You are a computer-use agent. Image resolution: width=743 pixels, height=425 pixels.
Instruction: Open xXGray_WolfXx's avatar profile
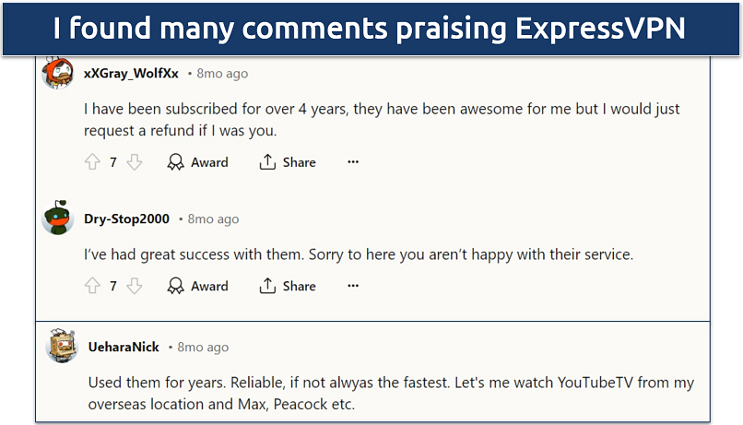(58, 73)
